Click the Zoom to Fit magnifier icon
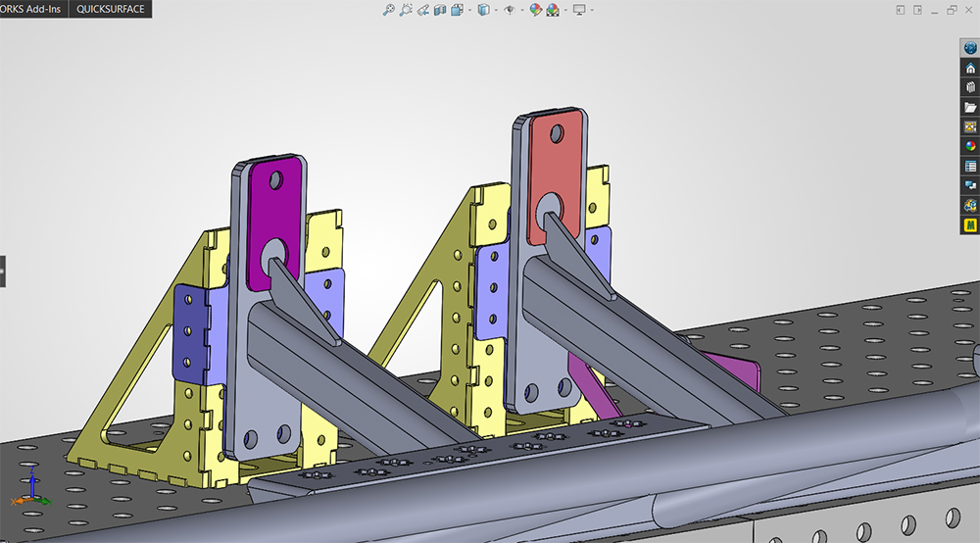 (389, 10)
